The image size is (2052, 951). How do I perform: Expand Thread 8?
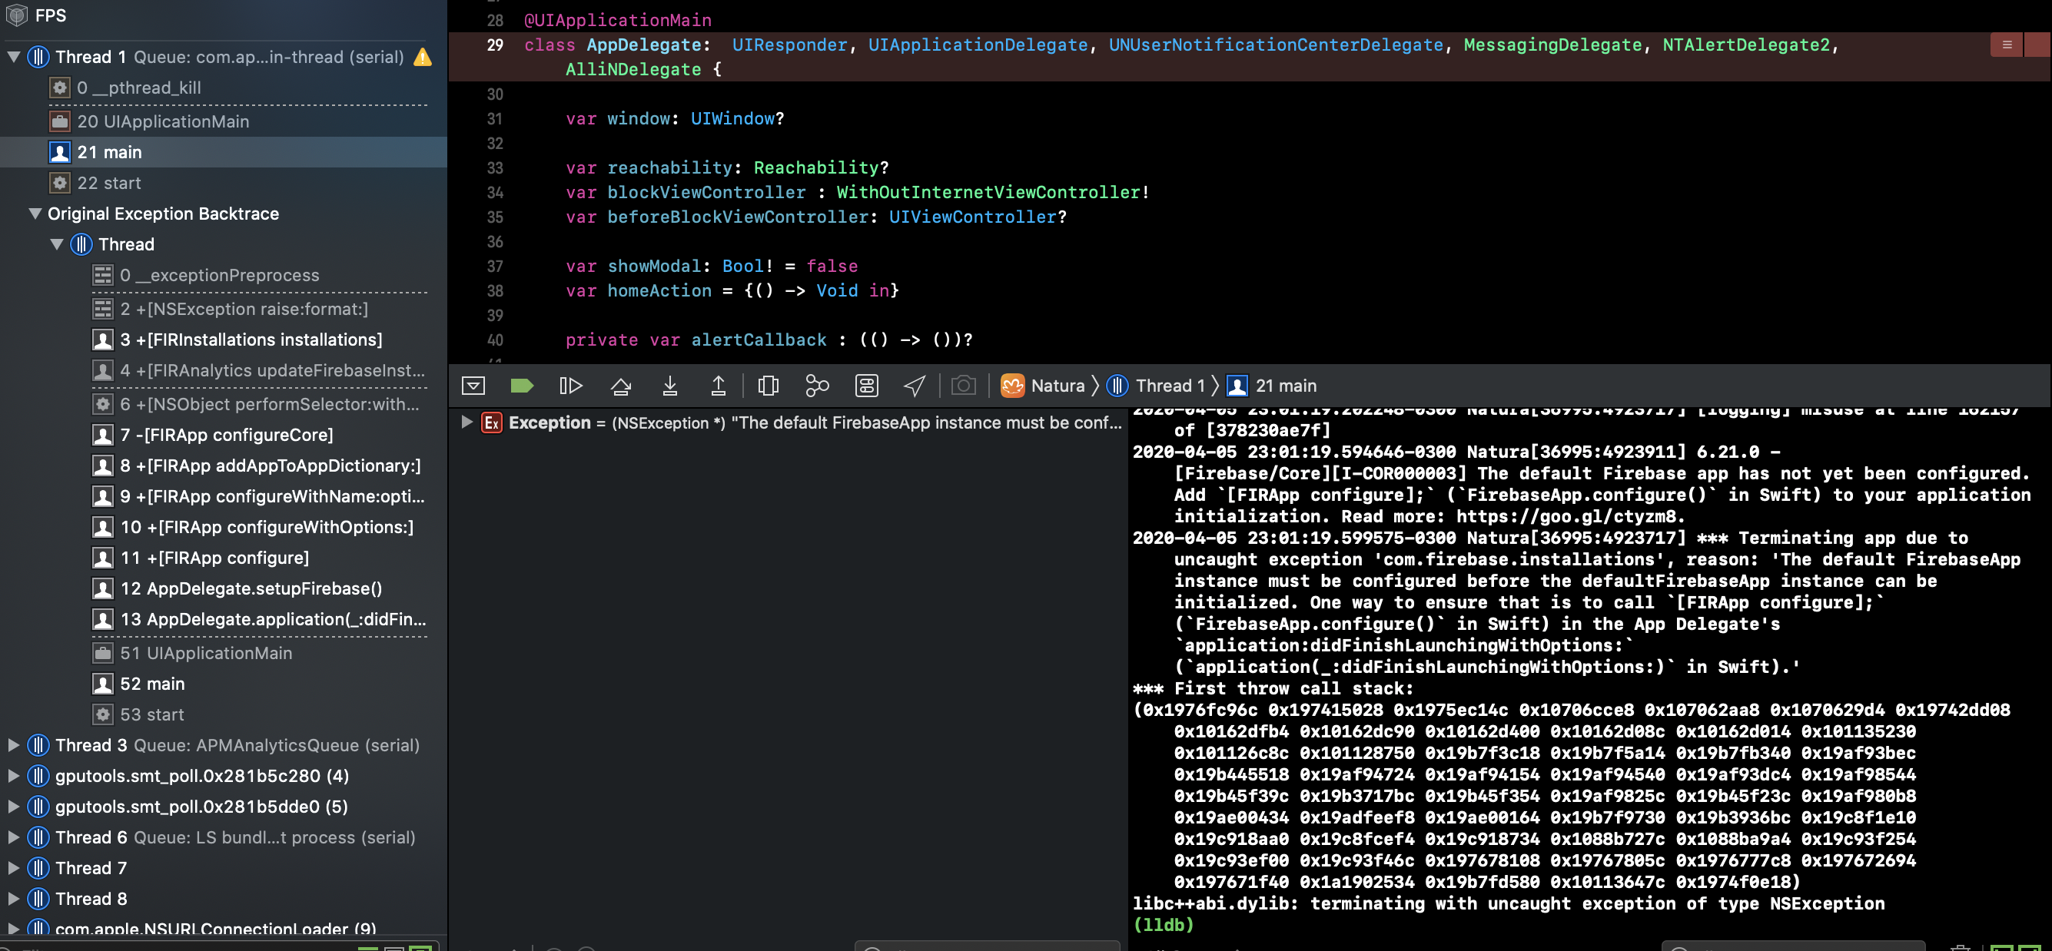14,900
